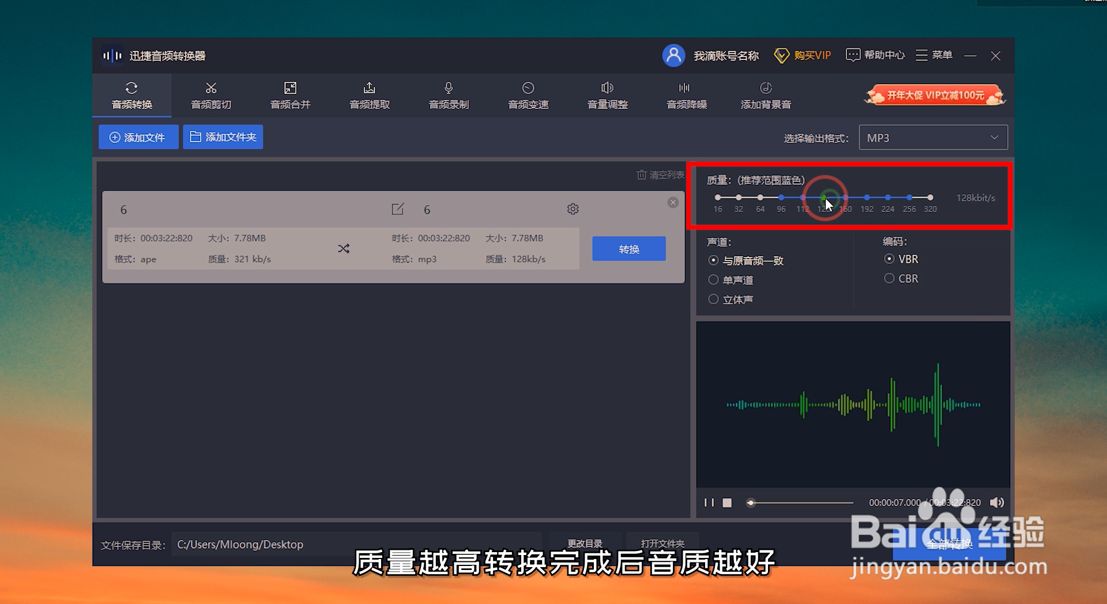Select the 音频降噪 (noise reduction) tool
The image size is (1107, 604).
point(686,95)
